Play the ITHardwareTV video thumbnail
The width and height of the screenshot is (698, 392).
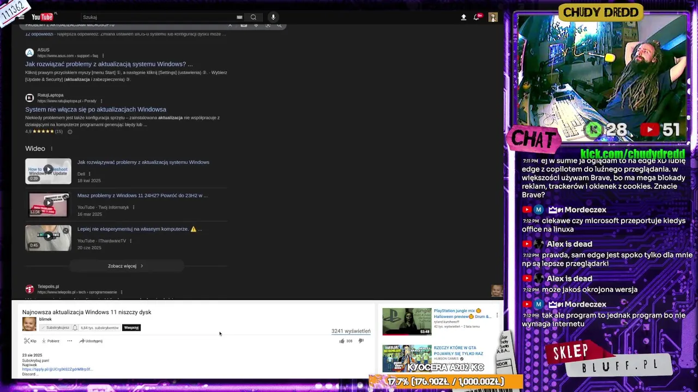(x=48, y=238)
